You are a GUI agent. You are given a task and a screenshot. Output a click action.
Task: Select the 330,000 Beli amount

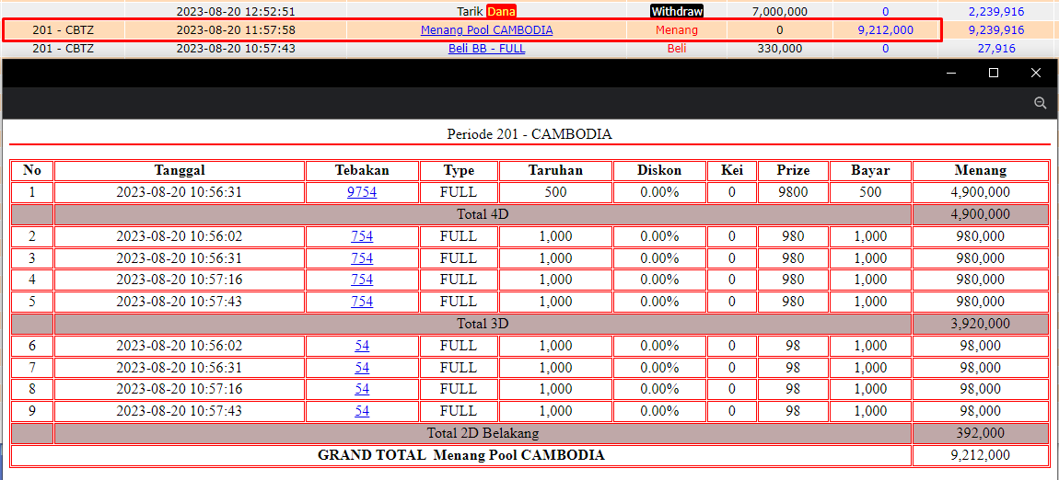[x=779, y=49]
